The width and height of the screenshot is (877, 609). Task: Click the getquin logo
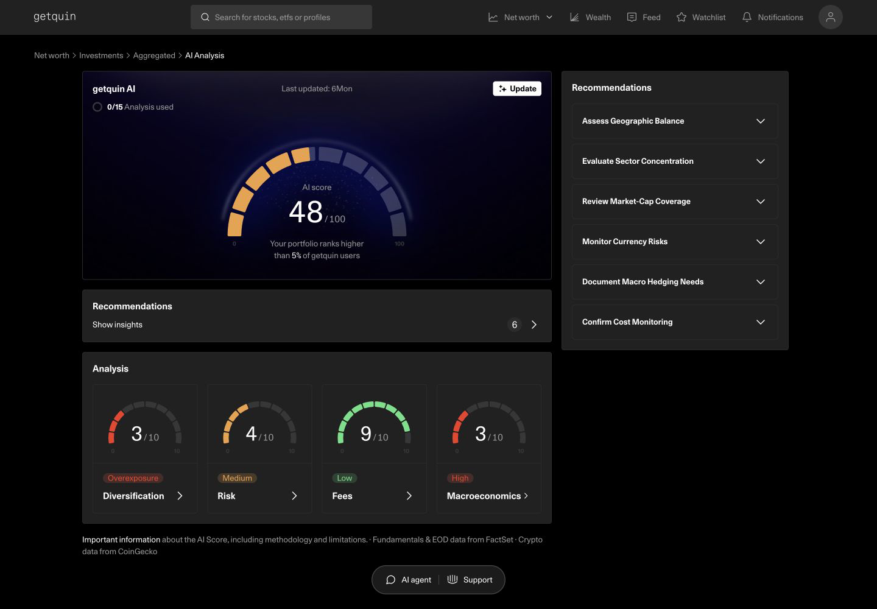[x=55, y=16]
